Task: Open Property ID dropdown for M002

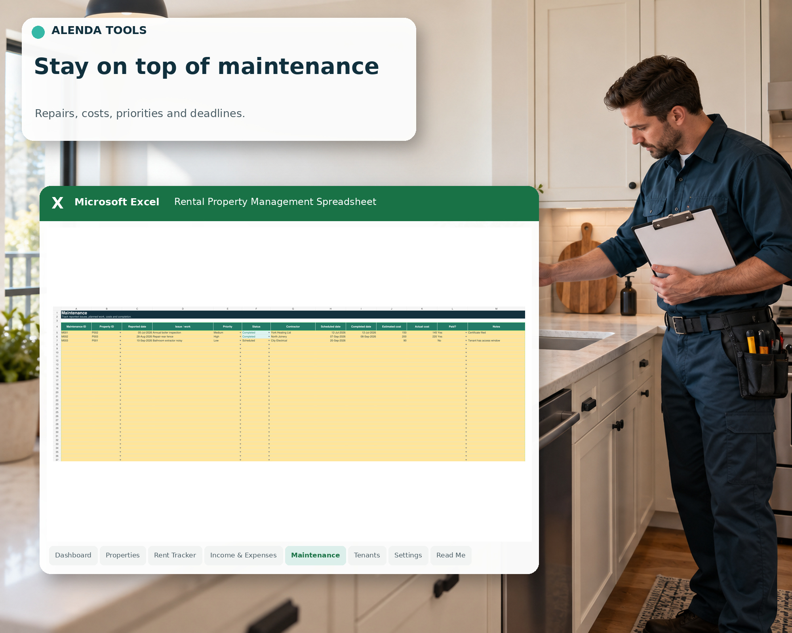Action: [120, 337]
